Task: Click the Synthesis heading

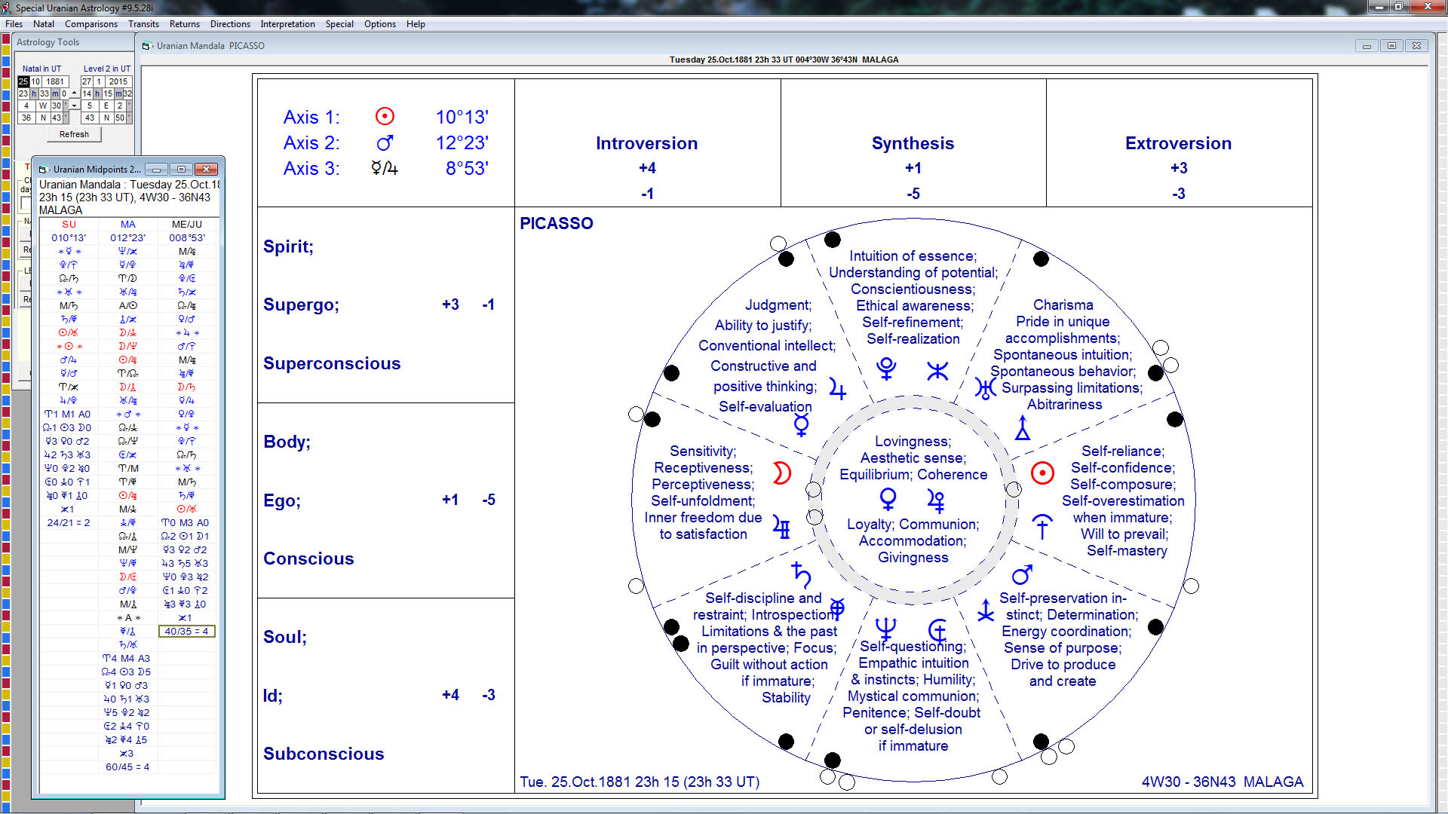Action: tap(913, 143)
